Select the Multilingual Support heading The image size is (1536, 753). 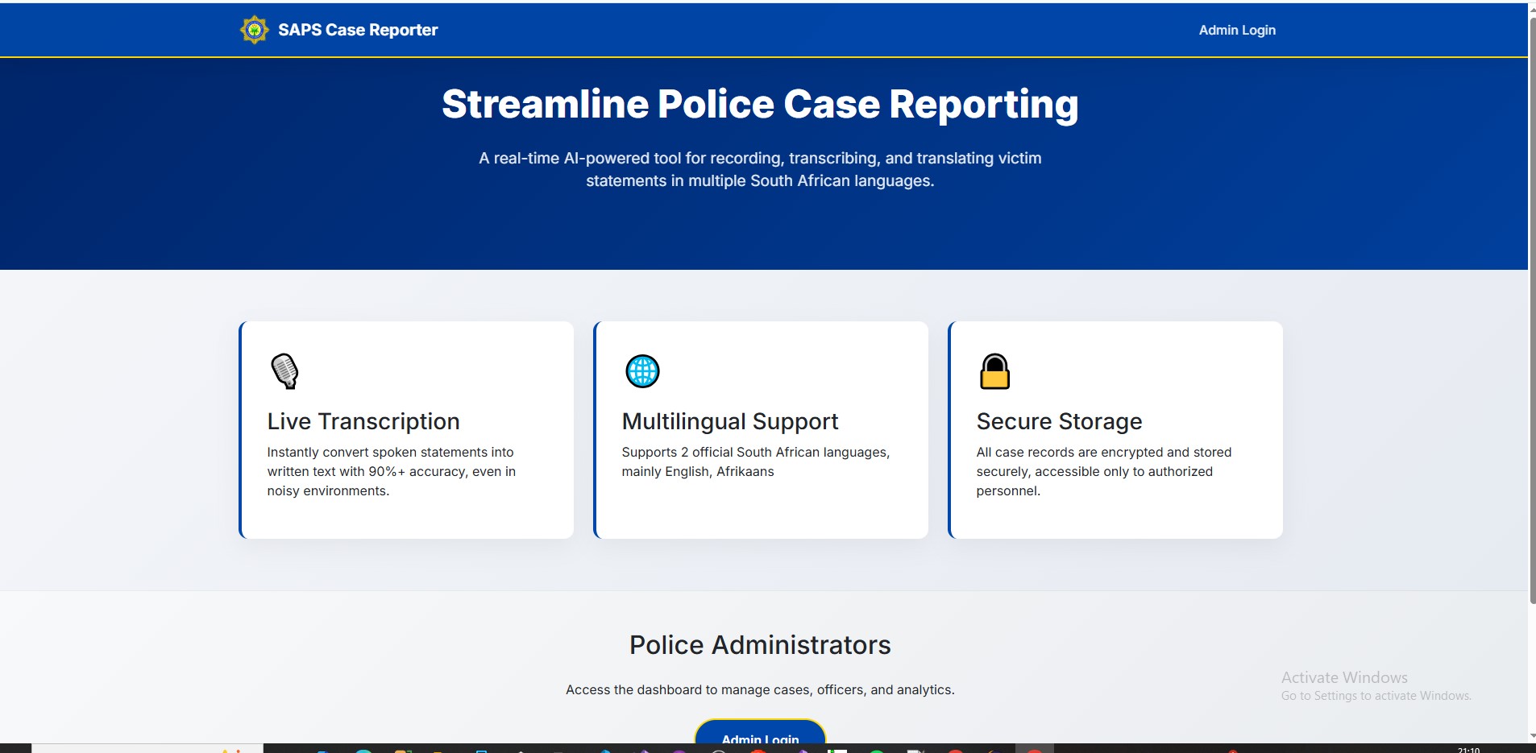[729, 421]
